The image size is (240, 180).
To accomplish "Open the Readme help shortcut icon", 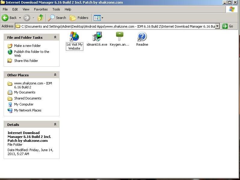I will [142, 36].
